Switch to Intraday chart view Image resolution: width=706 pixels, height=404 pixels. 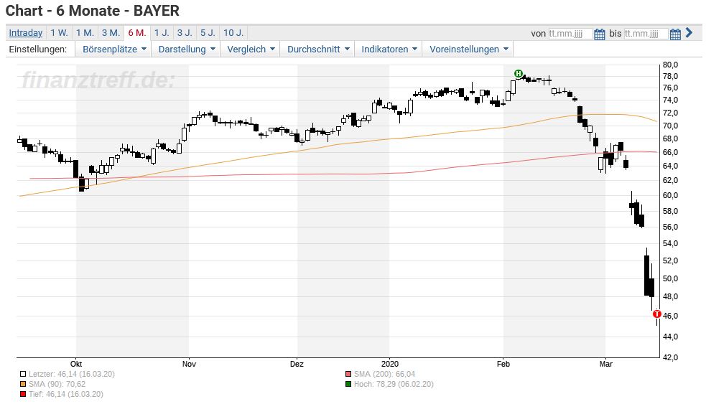(26, 33)
